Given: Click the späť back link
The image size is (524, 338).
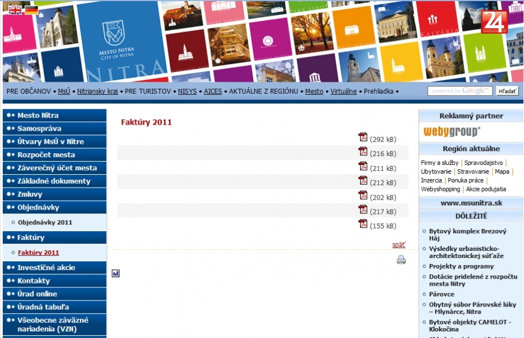Looking at the screenshot, I should point(398,245).
